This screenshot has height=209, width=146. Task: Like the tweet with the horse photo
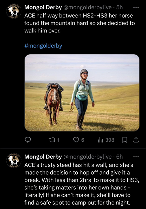(x=79, y=140)
